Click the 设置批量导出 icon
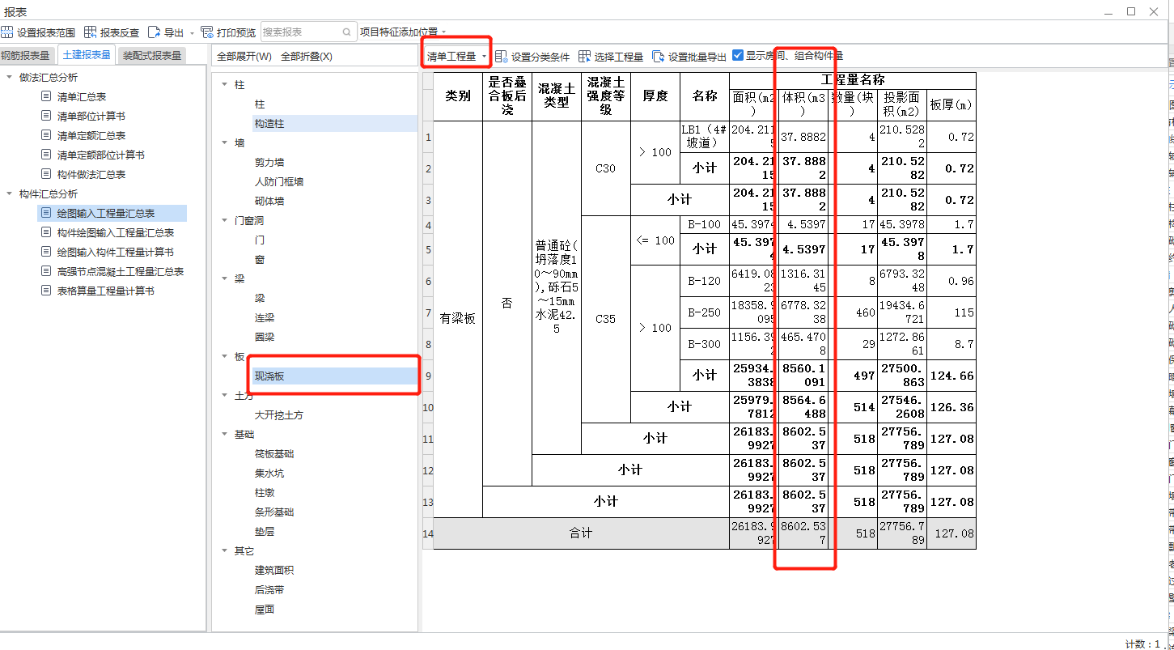The image size is (1174, 650). click(659, 57)
